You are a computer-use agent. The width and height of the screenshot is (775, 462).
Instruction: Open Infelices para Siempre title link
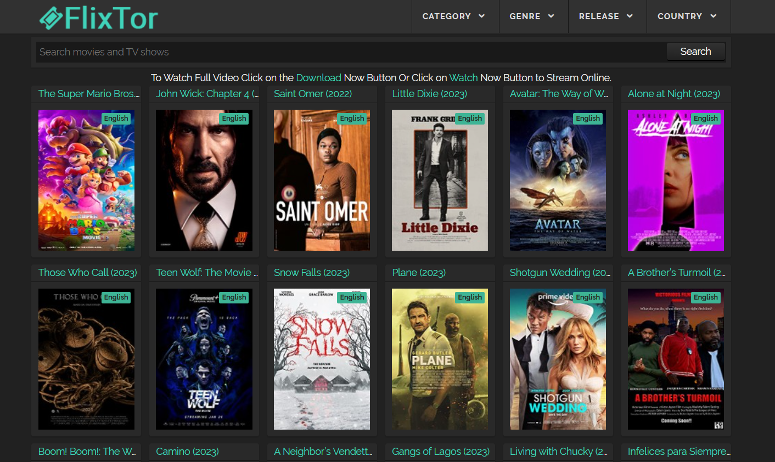point(679,452)
